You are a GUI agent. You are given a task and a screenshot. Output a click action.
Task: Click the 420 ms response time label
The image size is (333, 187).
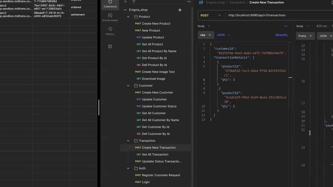coord(321,26)
